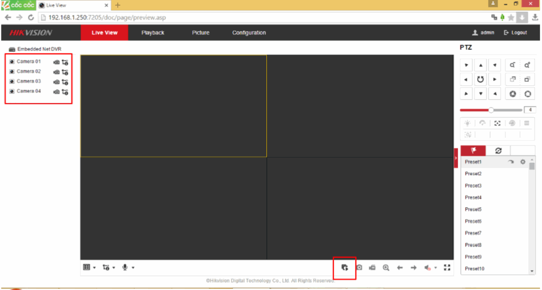Enable digital zoom magnifier in bottom toolbar

(x=386, y=267)
